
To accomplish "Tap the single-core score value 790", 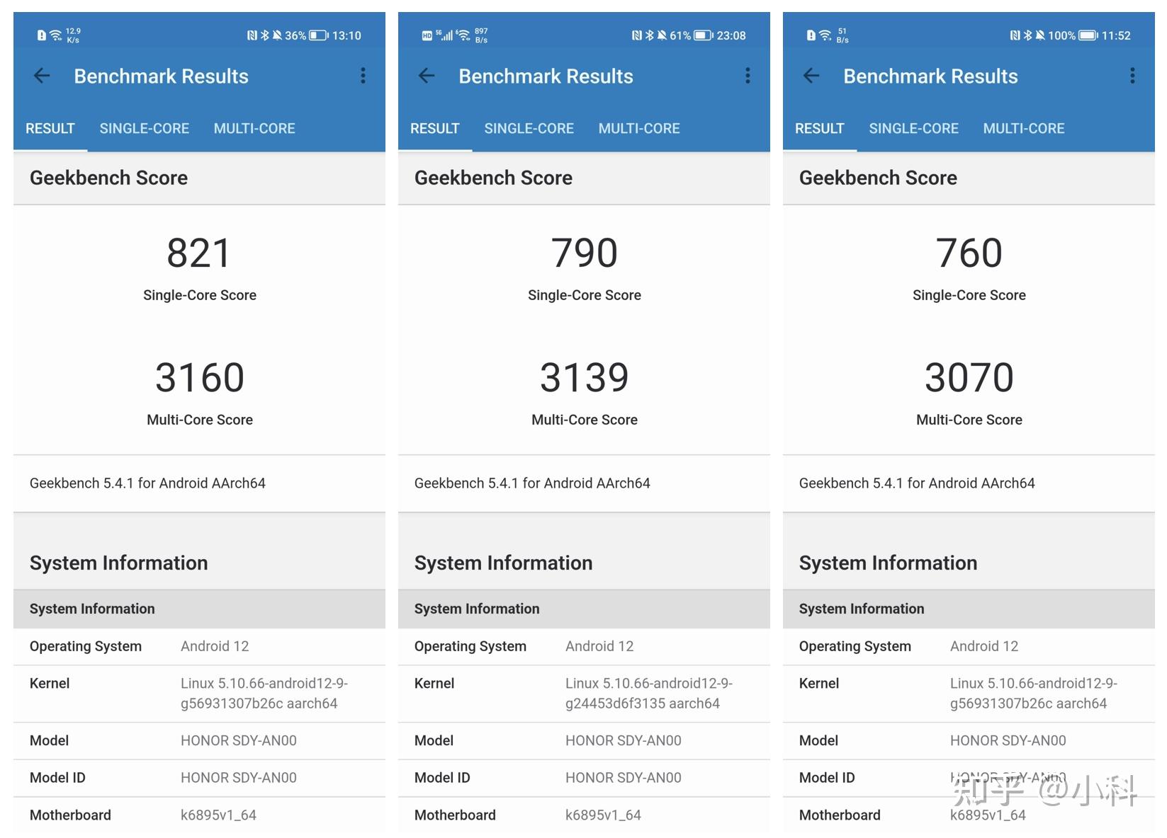I will [585, 253].
